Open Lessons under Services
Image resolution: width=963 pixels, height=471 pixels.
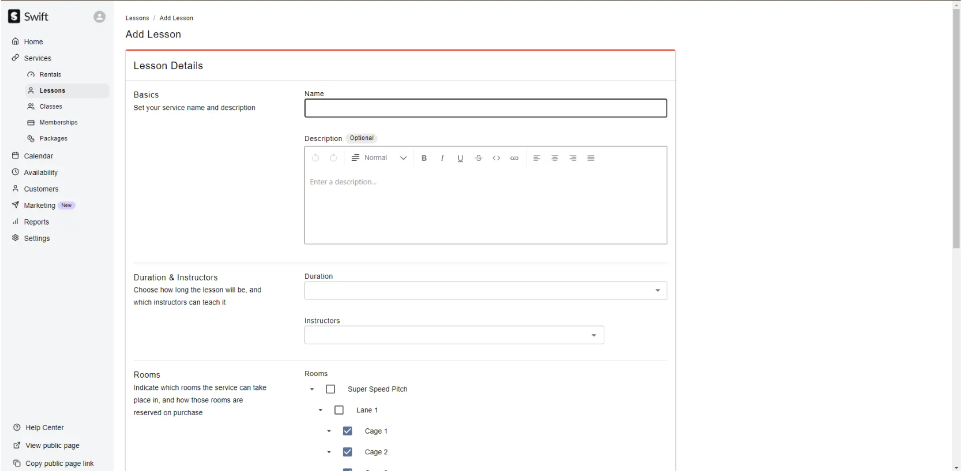[66, 90]
